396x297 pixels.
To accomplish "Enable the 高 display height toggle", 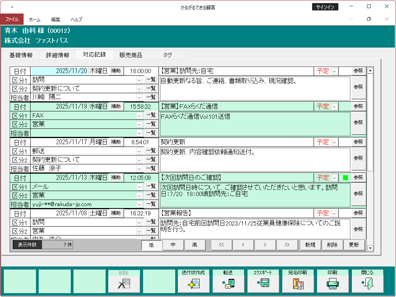I will point(195,245).
